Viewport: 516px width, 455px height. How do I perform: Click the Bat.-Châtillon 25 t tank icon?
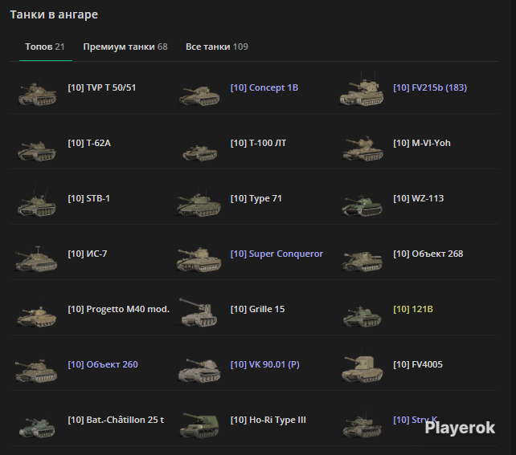tap(37, 427)
